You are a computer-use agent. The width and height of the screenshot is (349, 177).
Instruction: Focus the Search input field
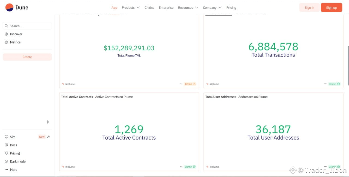click(27, 26)
